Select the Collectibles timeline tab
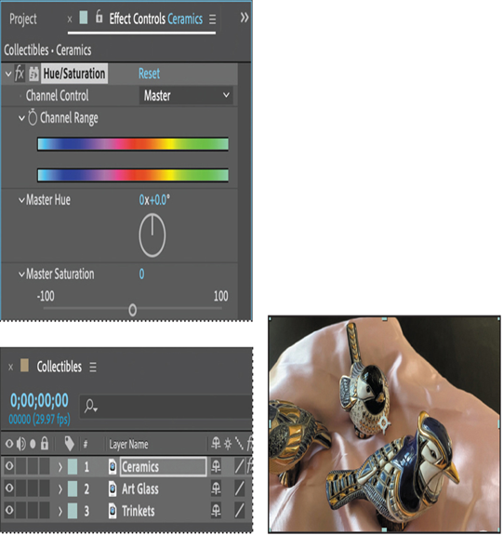The image size is (503, 535). click(x=60, y=367)
